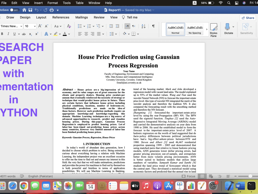Align text left
The height and width of the screenshot is (194, 258).
[80, 34]
